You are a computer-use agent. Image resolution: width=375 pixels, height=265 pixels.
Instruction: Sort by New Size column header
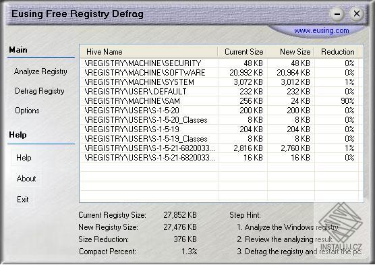pos(291,52)
